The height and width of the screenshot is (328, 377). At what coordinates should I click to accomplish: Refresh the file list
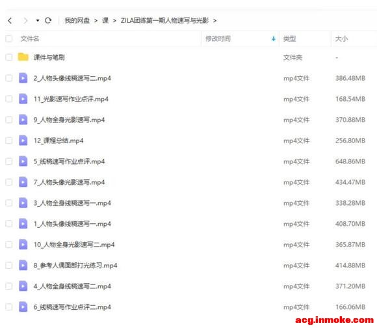click(48, 20)
